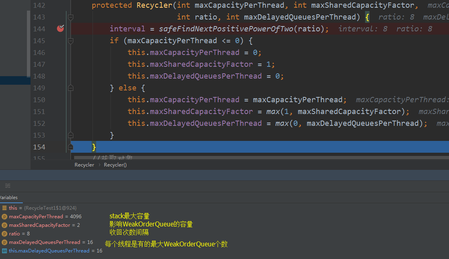Click the parameter icon beside maxCapacityPerThread
The height and width of the screenshot is (259, 449).
[x=4, y=217]
